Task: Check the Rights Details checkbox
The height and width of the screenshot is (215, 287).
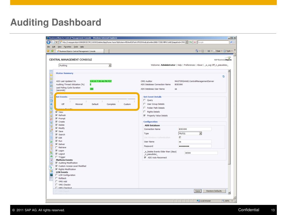Action: pyautogui.click(x=145, y=112)
